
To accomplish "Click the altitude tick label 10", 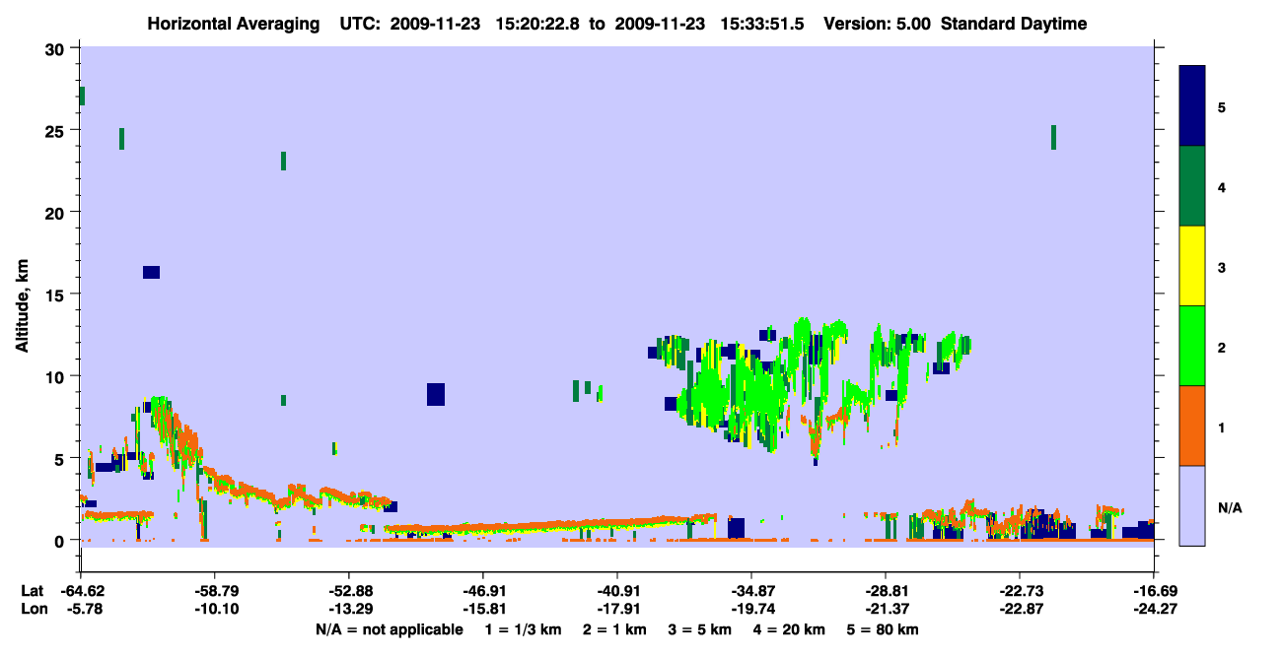I will pos(56,376).
